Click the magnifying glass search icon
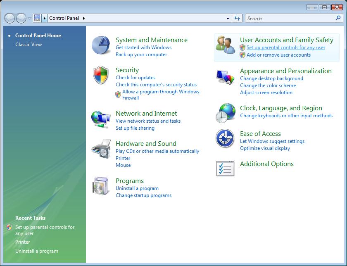Image resolution: width=347 pixels, height=266 pixels. click(338, 18)
